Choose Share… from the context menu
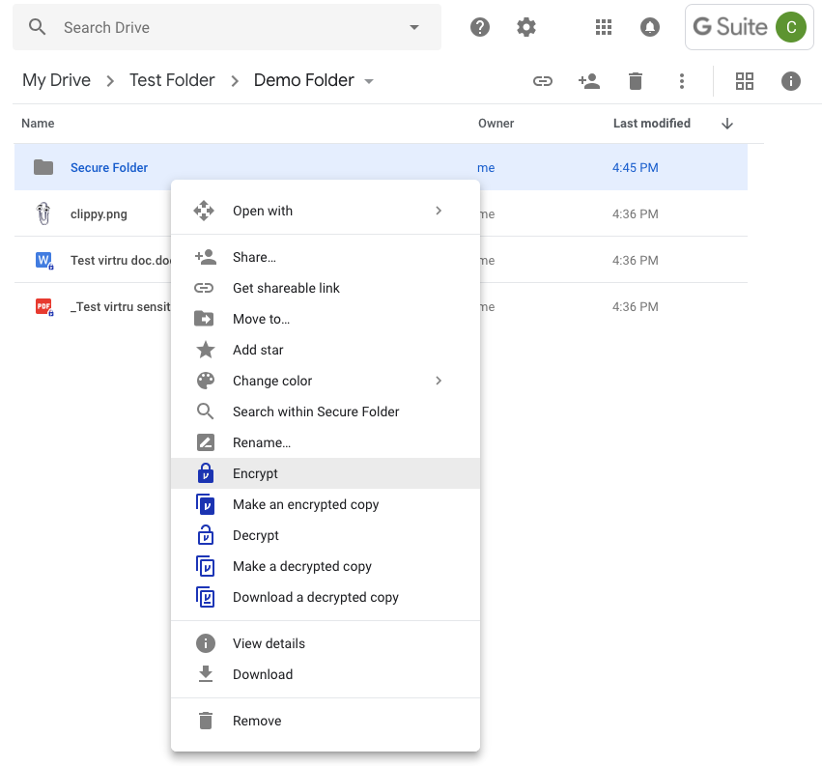Image resolution: width=822 pixels, height=766 pixels. click(x=325, y=257)
